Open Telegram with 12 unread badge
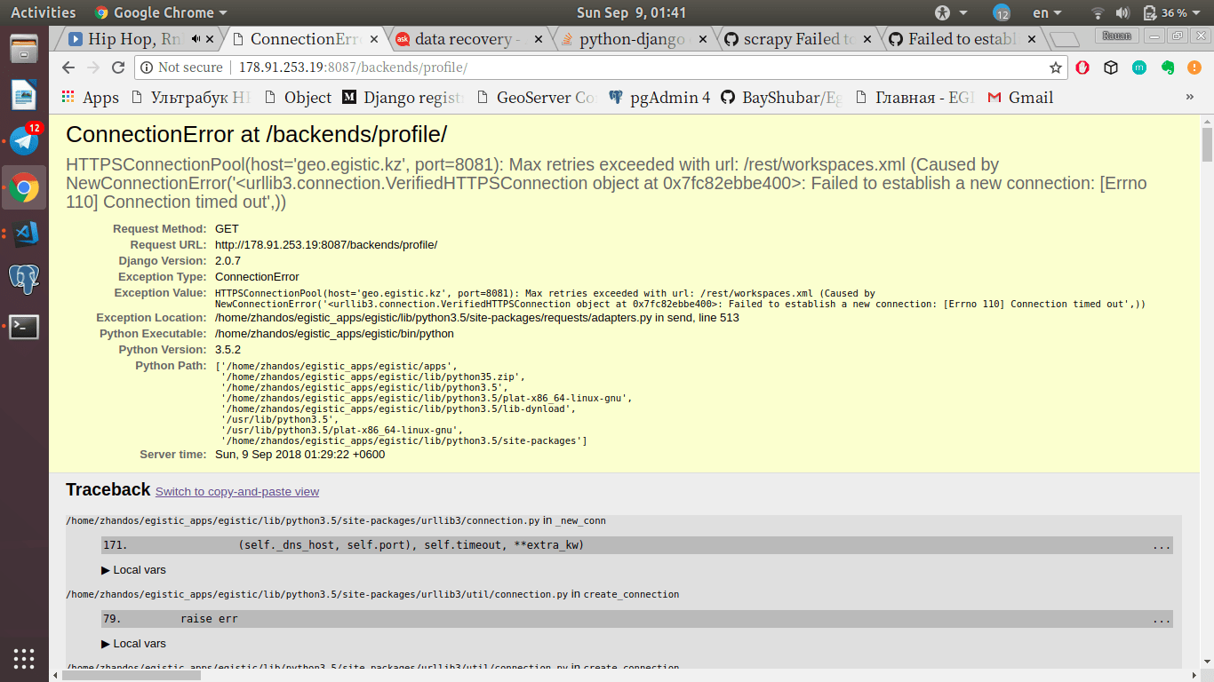This screenshot has height=682, width=1214. (24, 140)
